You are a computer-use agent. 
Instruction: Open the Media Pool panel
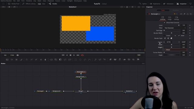pyautogui.click(x=14, y=4)
